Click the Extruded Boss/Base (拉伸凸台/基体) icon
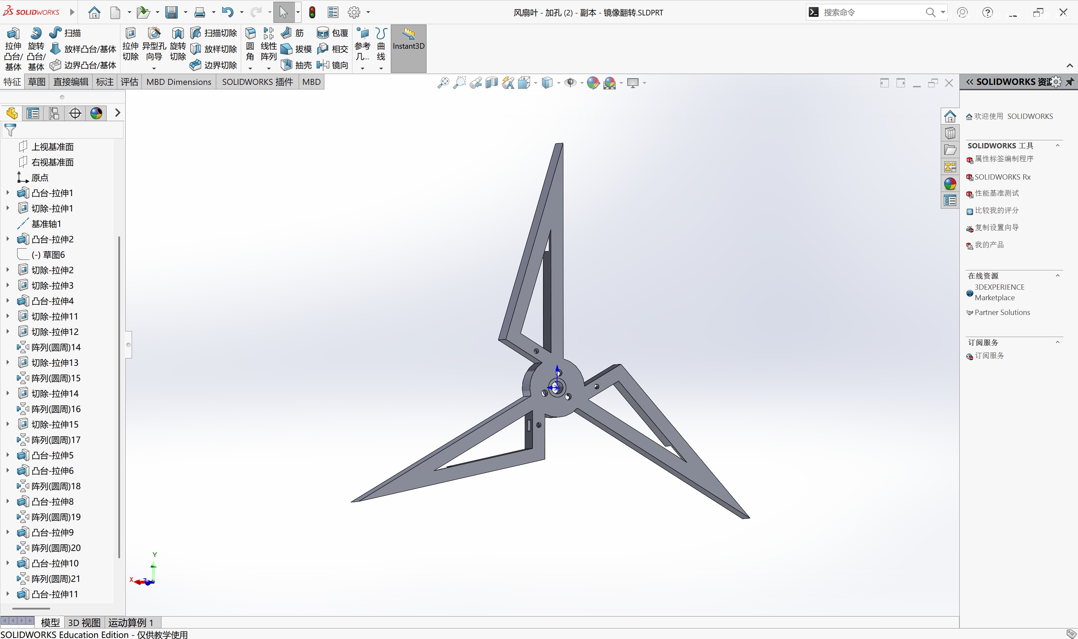The height and width of the screenshot is (639, 1078). tap(13, 34)
